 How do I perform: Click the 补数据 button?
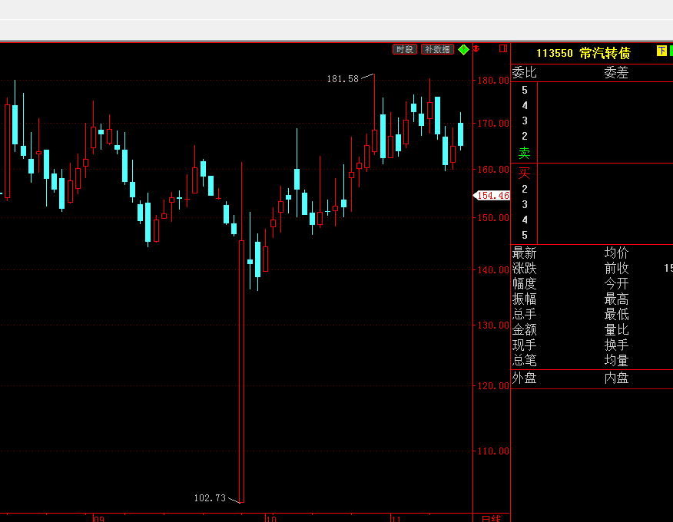(437, 49)
